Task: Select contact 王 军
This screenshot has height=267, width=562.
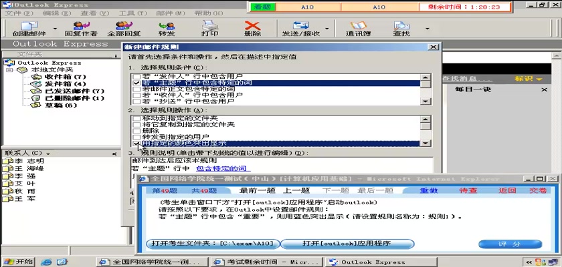Action: (25, 199)
